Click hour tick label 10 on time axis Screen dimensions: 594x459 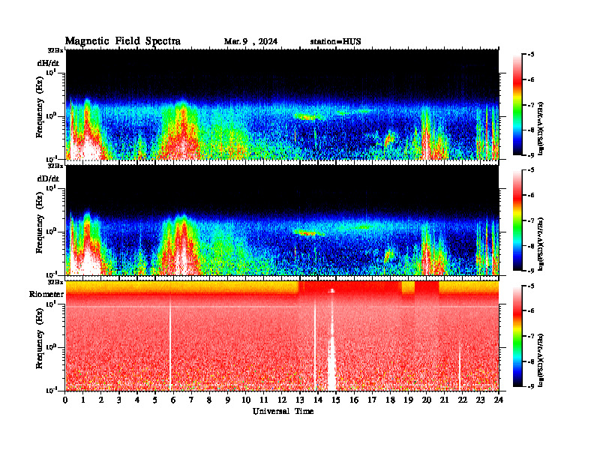pos(246,400)
